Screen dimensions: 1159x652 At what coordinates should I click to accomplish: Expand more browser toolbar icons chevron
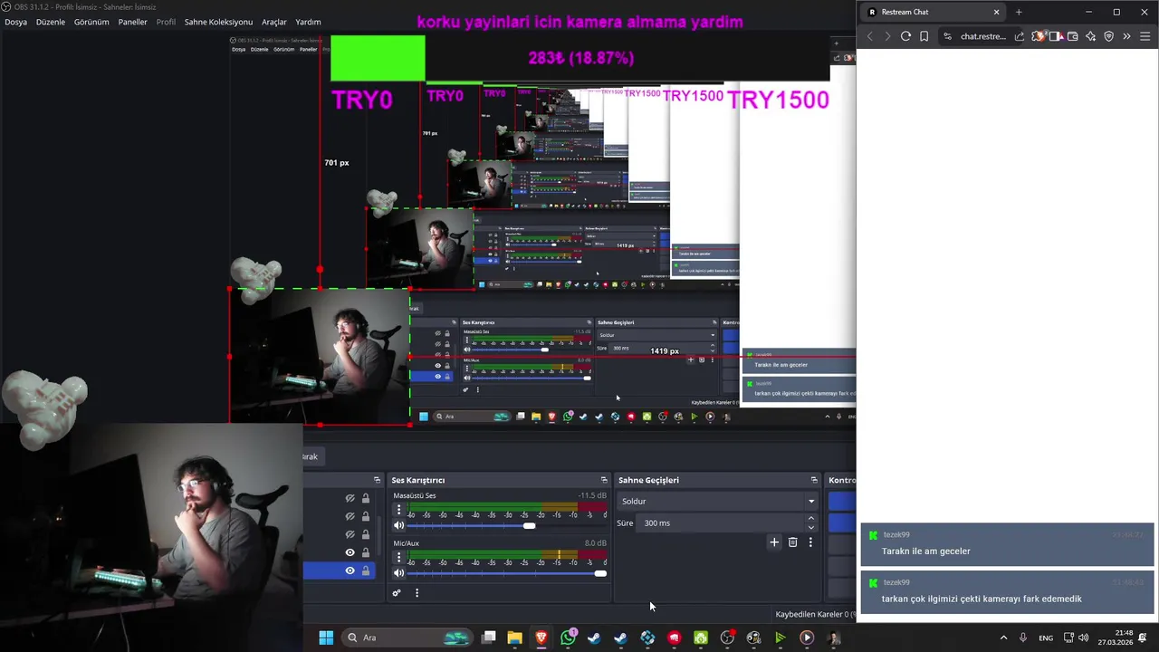(1126, 36)
